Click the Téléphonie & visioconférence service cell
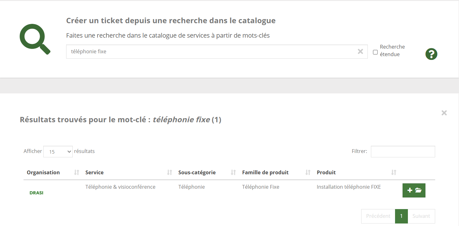 120,187
